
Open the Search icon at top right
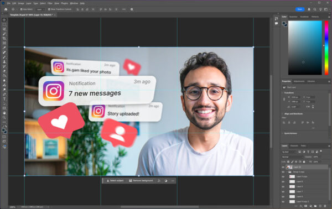[315, 9]
